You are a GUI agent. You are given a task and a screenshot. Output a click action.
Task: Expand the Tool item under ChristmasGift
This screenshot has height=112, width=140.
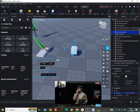(x=115, y=34)
